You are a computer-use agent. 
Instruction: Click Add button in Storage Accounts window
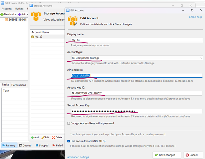coord(35,137)
